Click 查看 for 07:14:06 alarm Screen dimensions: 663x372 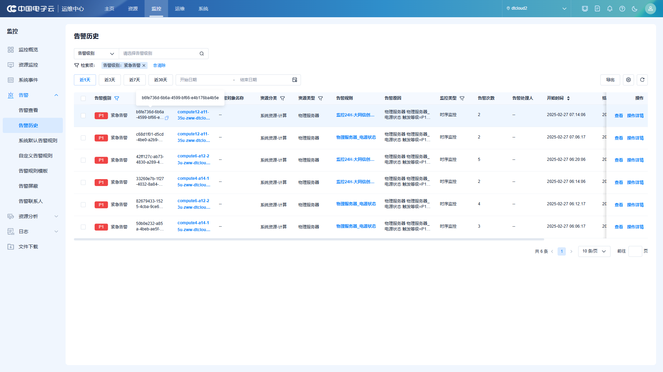619,116
